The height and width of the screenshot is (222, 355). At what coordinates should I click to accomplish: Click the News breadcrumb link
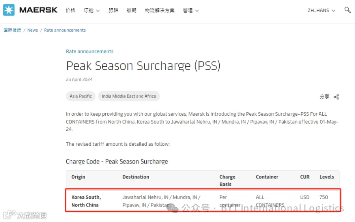point(33,30)
